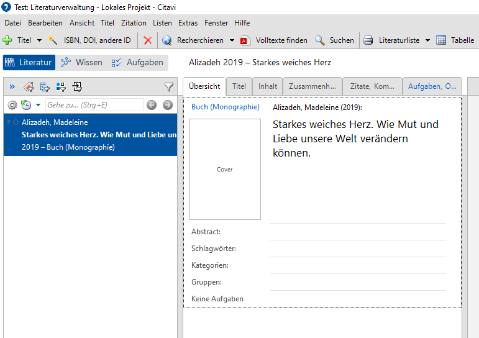Click the Gruppen: label
This screenshot has width=479, height=338.
pyautogui.click(x=206, y=282)
